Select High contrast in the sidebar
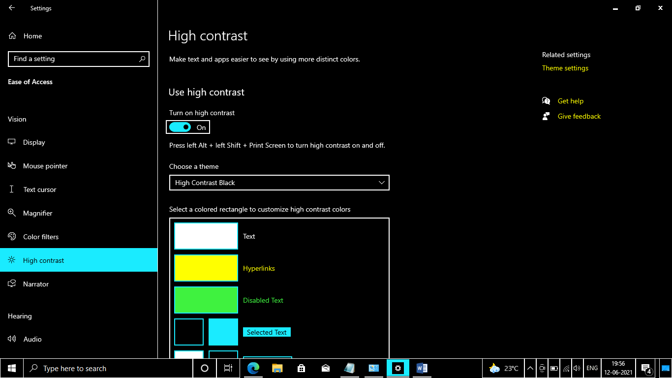672x378 pixels. 79,260
